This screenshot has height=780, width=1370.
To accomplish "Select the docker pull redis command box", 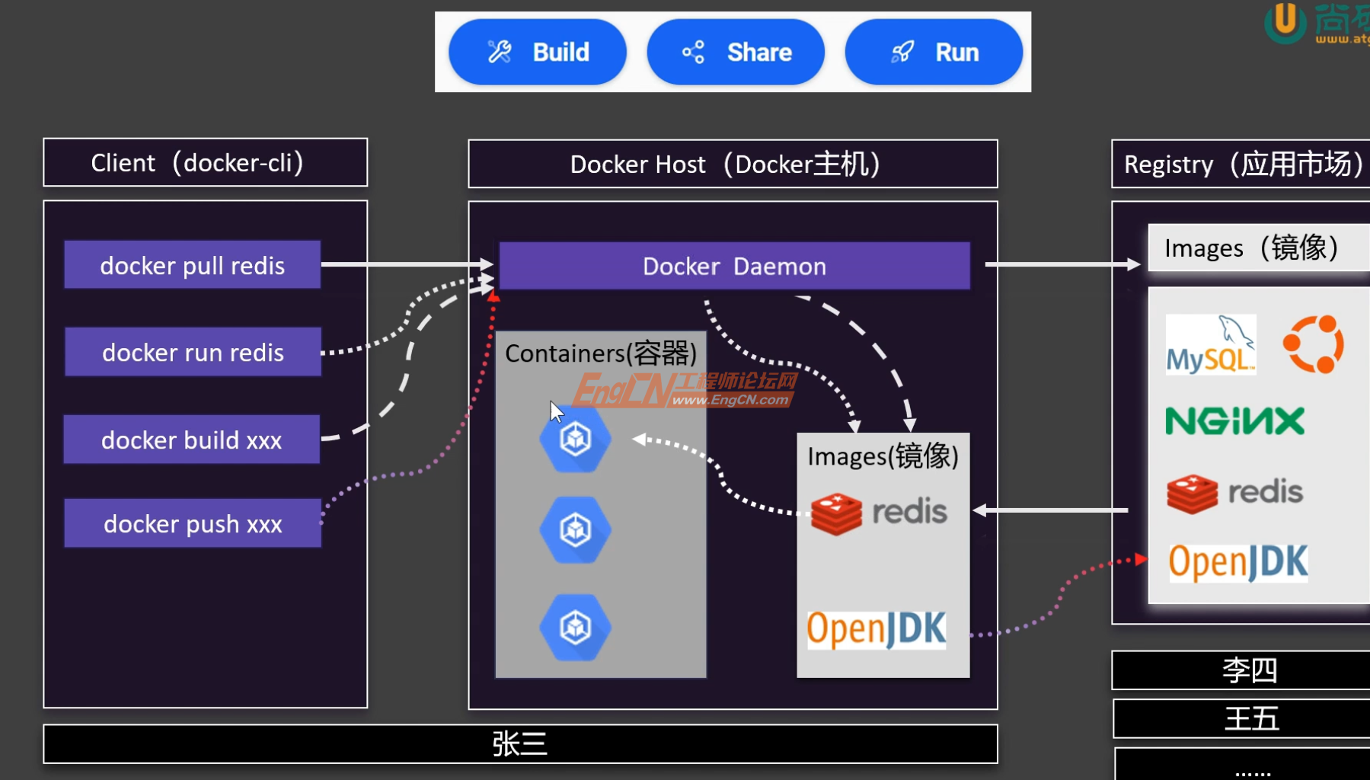I will [192, 265].
